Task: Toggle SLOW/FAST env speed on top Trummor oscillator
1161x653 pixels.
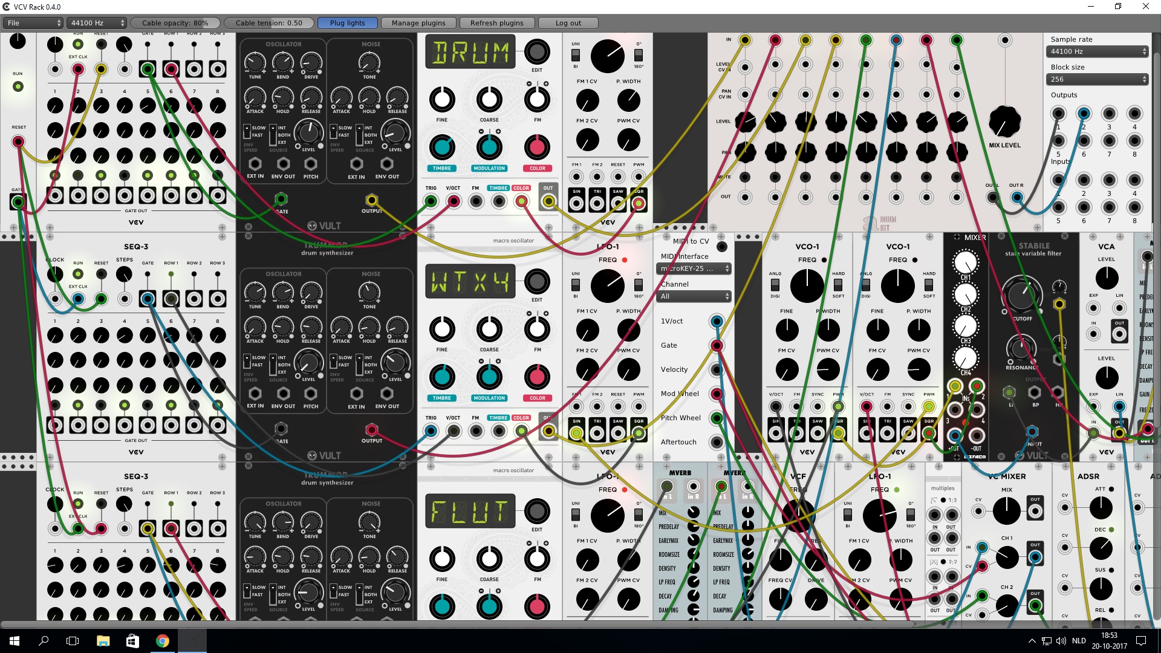Action: 247,131
